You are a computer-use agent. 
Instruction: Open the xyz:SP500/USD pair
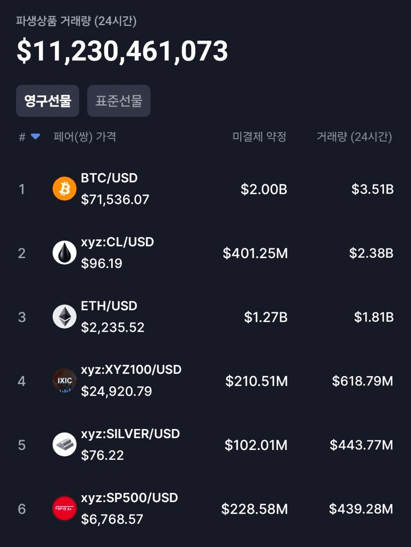coord(129,498)
